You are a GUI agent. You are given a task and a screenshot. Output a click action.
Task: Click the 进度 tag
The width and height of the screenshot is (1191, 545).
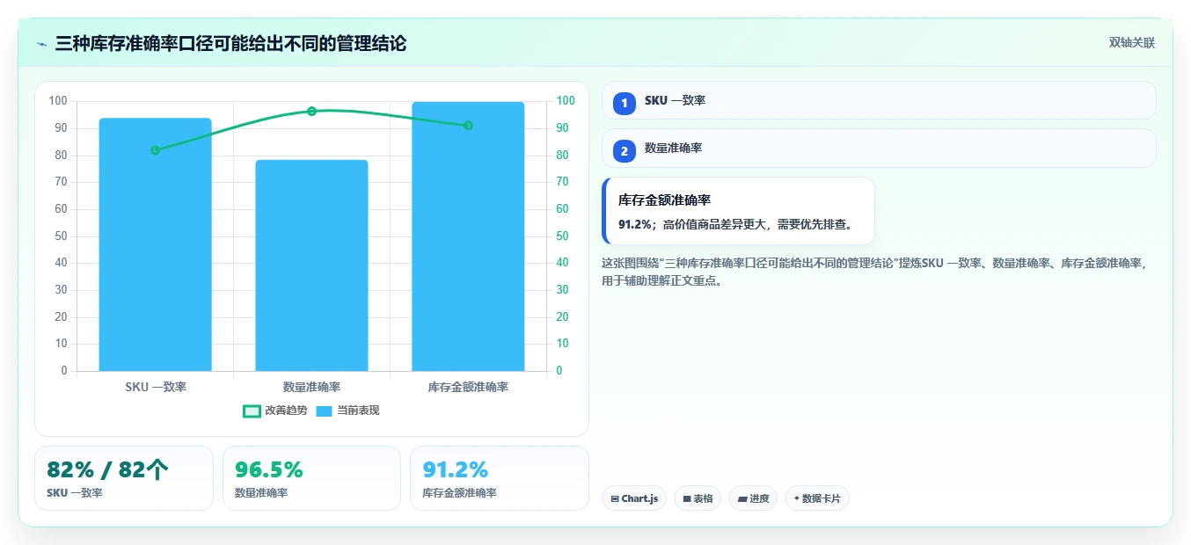753,498
